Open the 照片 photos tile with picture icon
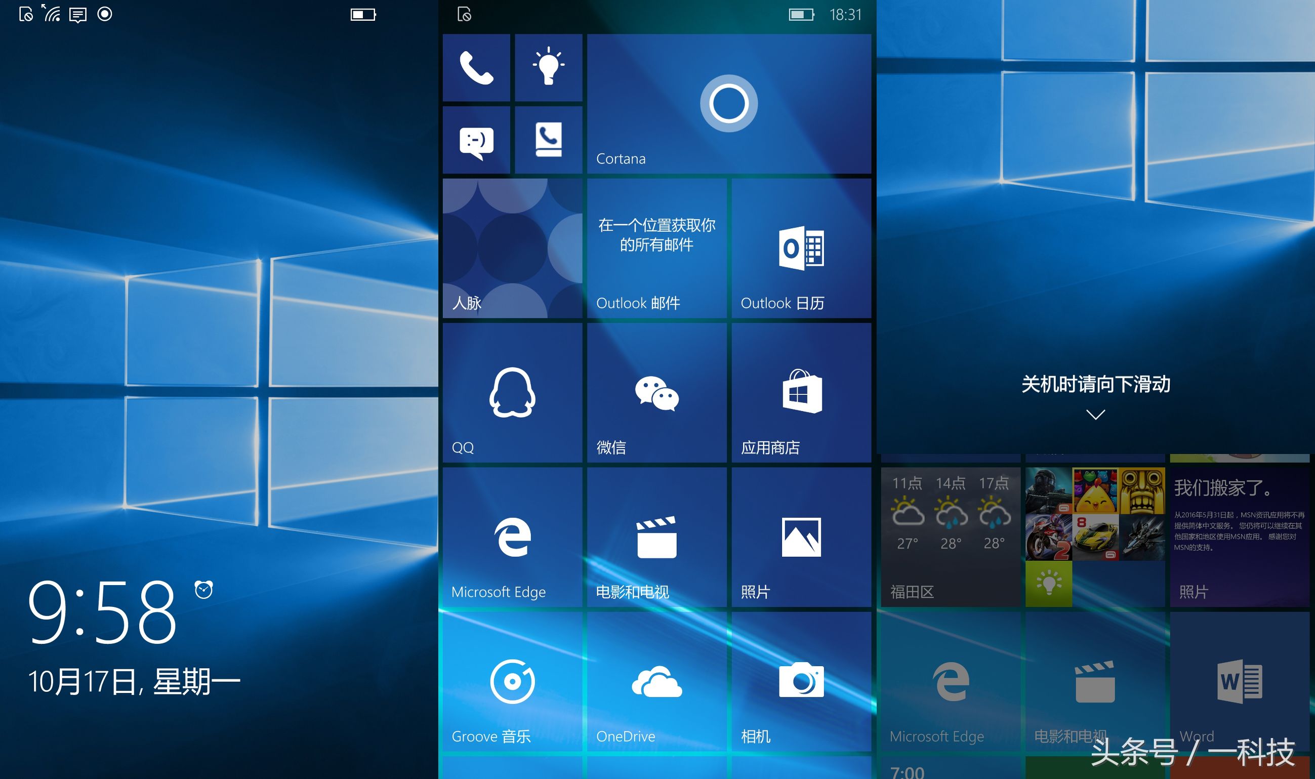The image size is (1315, 779). [801, 537]
